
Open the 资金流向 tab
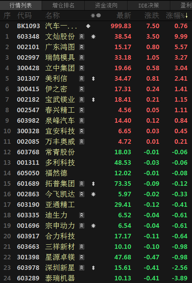click(106, 5)
